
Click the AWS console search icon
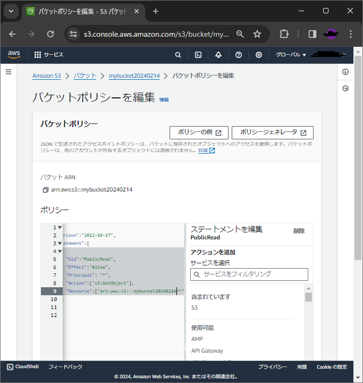pos(178,55)
